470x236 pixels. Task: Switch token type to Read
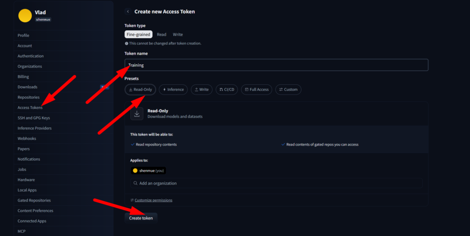(x=162, y=34)
